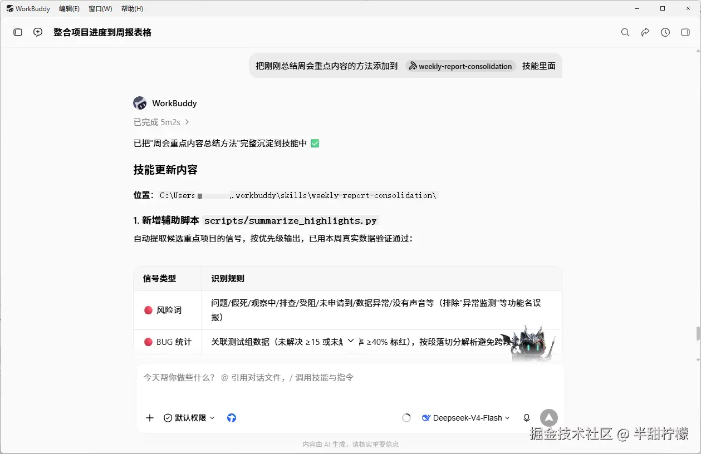Click the message input field 今天帮你做些什么
This screenshot has height=454, width=701.
[x=350, y=377]
